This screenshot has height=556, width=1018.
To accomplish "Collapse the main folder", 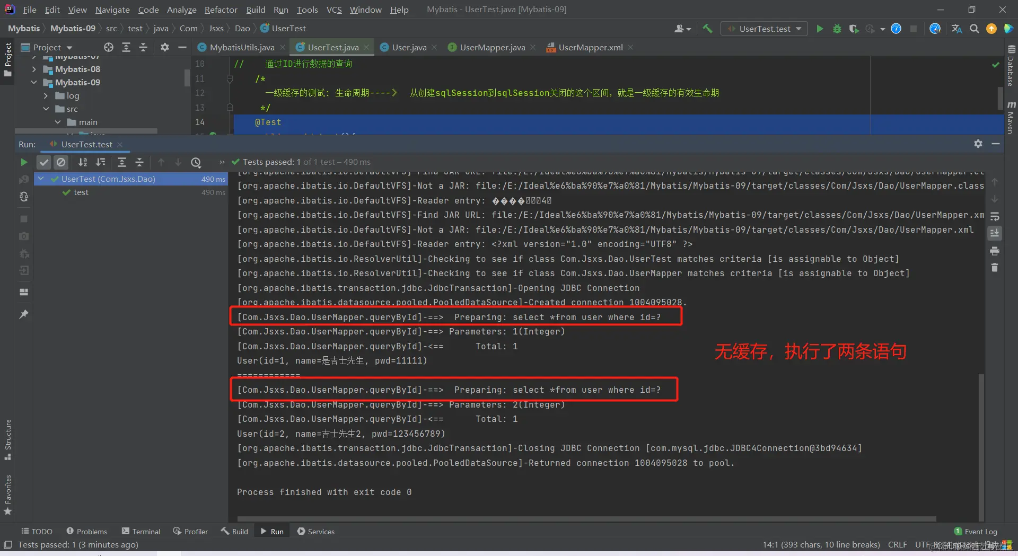I will pyautogui.click(x=58, y=122).
